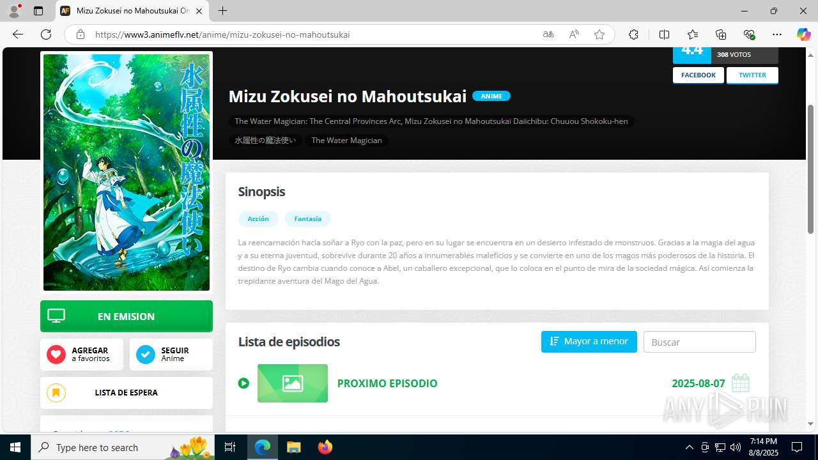Add this page to favorites star
Image resolution: width=818 pixels, height=460 pixels.
pos(599,34)
